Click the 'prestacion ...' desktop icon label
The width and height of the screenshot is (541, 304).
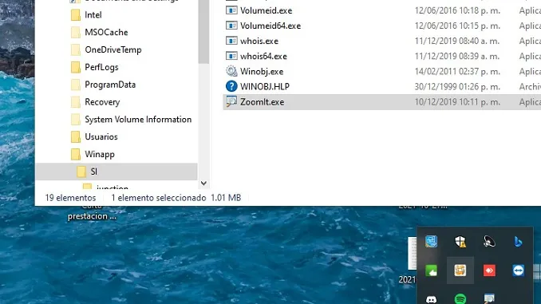tap(92, 216)
